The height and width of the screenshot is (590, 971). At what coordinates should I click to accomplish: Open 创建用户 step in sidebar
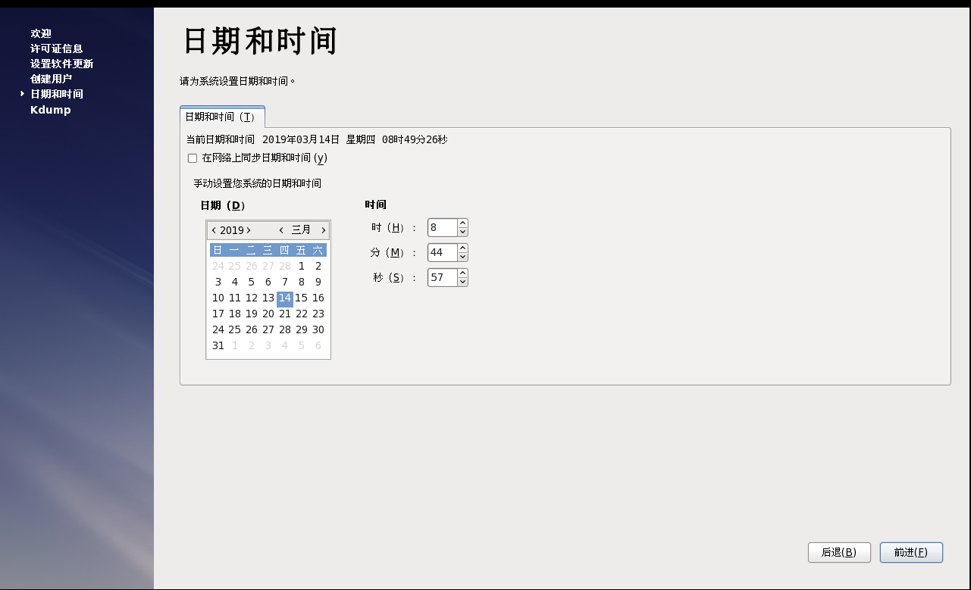coord(50,79)
